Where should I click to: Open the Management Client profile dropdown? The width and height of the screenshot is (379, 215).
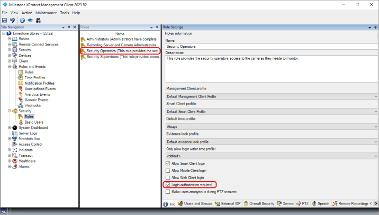(x=271, y=97)
